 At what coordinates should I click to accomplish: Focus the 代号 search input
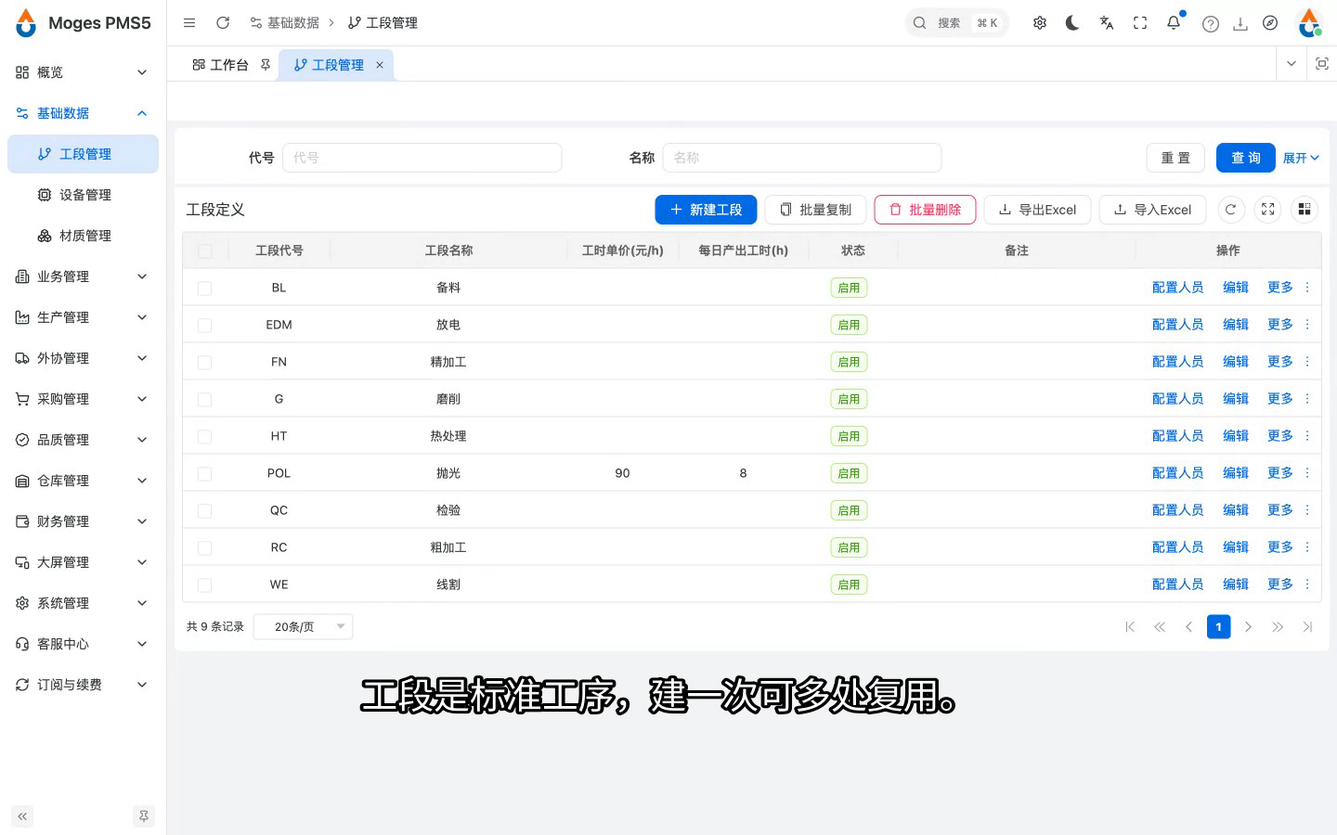[422, 158]
